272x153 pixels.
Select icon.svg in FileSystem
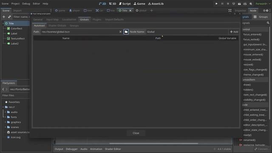pyautogui.click(x=14, y=137)
